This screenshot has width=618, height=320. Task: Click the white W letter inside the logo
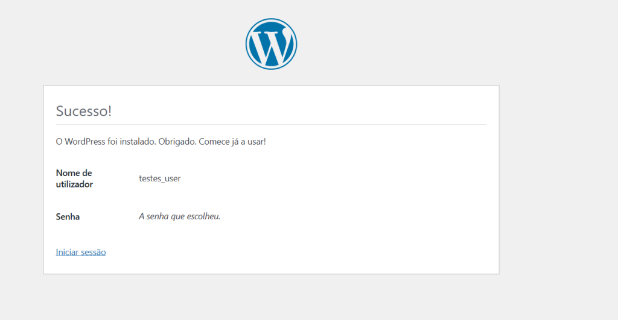[x=271, y=45]
